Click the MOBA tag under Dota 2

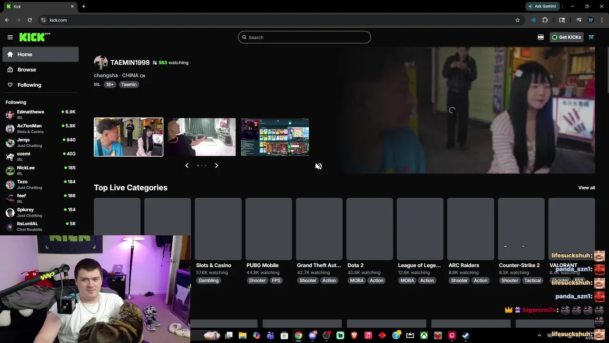(357, 281)
